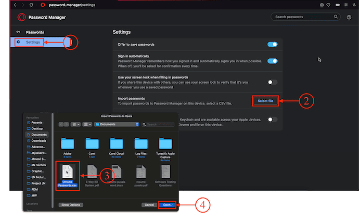Viewport: 359px width, 224px height.
Task: Click the file dialog forward button
Action: [66, 124]
